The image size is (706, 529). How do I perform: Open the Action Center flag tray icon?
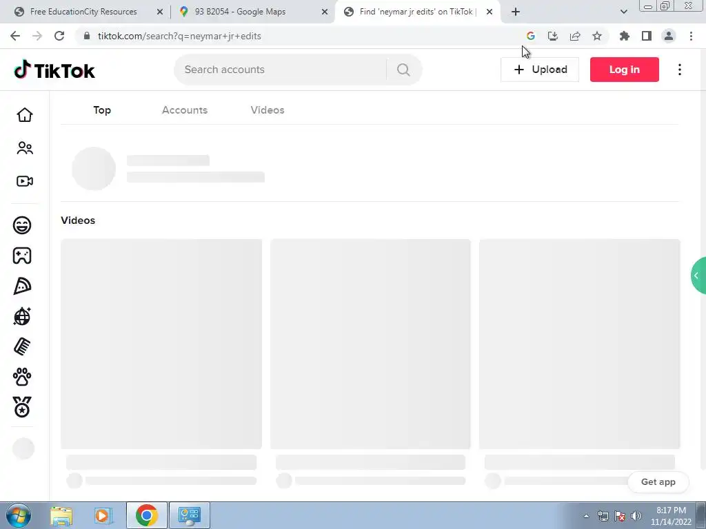[620, 516]
